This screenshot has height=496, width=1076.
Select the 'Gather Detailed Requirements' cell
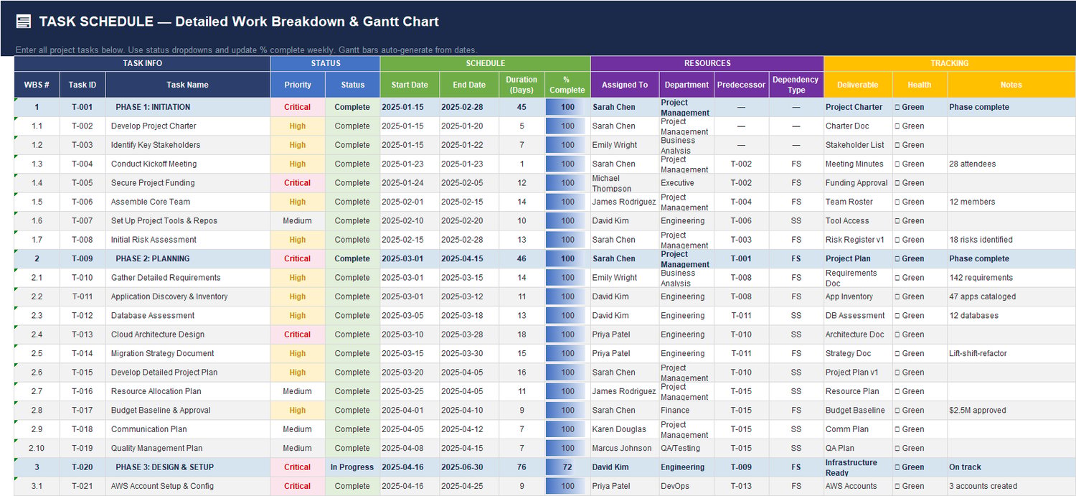(x=188, y=278)
